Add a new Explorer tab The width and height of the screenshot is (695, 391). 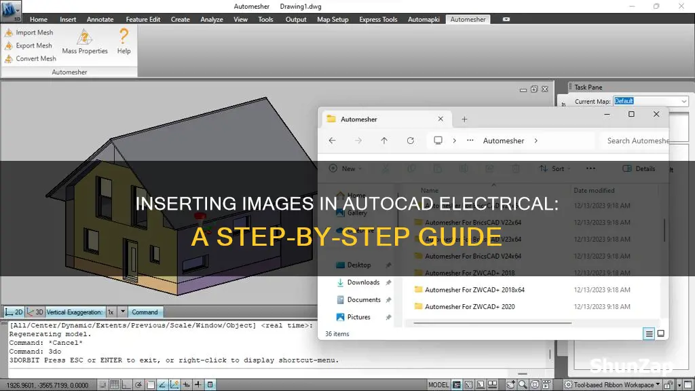(464, 119)
